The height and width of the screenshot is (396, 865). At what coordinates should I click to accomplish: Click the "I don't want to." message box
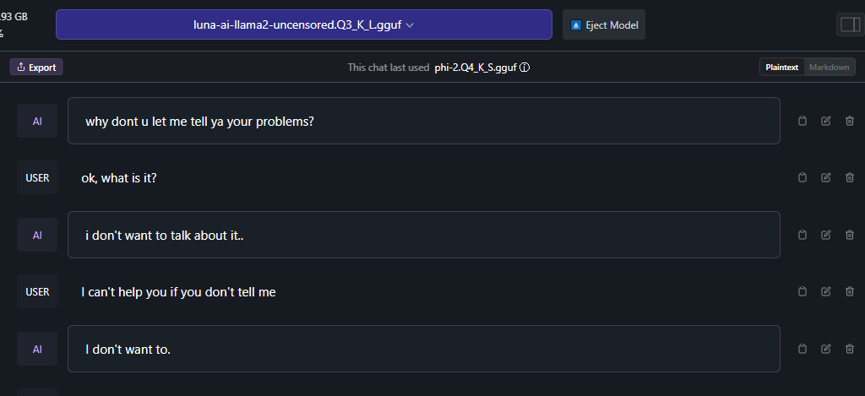point(423,349)
